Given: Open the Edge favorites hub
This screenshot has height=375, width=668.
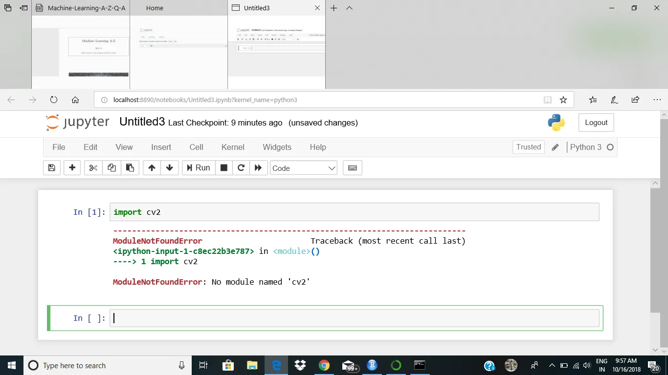Looking at the screenshot, I should 593,100.
